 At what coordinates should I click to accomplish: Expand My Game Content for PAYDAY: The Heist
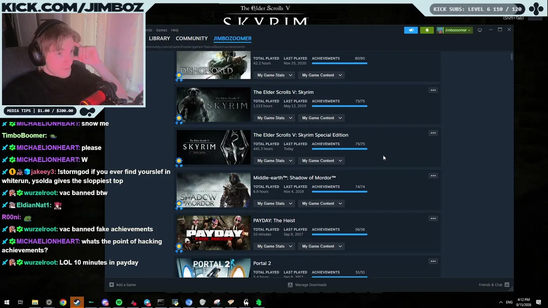(322, 246)
